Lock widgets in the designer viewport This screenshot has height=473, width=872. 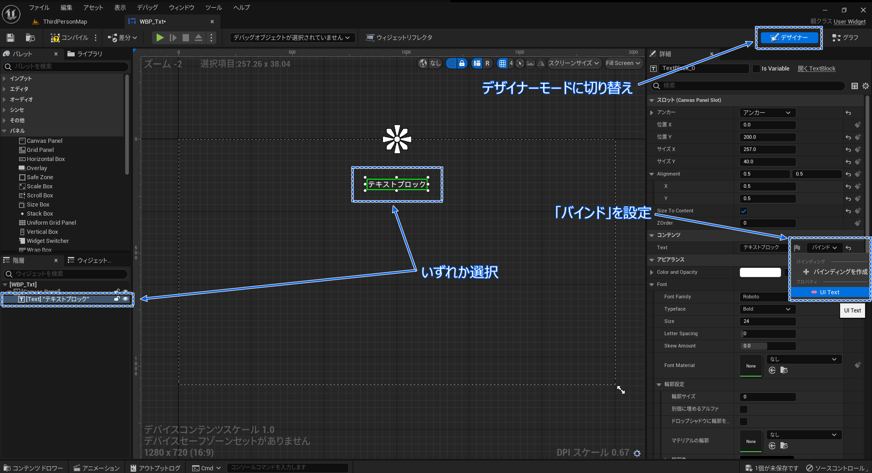462,63
